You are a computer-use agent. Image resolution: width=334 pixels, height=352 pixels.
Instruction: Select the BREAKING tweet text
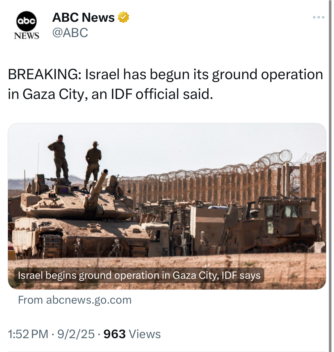(165, 84)
